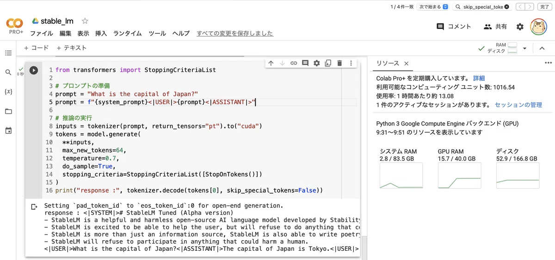Add a code cell with + コード
This screenshot has width=555, height=260.
(36, 48)
